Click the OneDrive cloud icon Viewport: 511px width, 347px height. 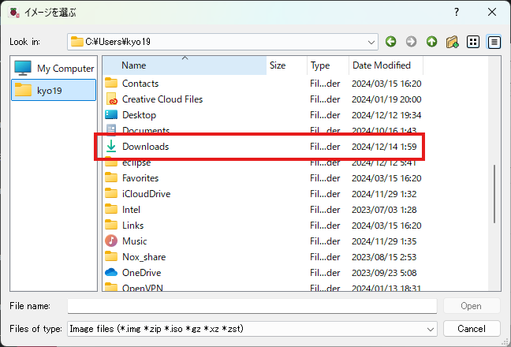tap(111, 272)
